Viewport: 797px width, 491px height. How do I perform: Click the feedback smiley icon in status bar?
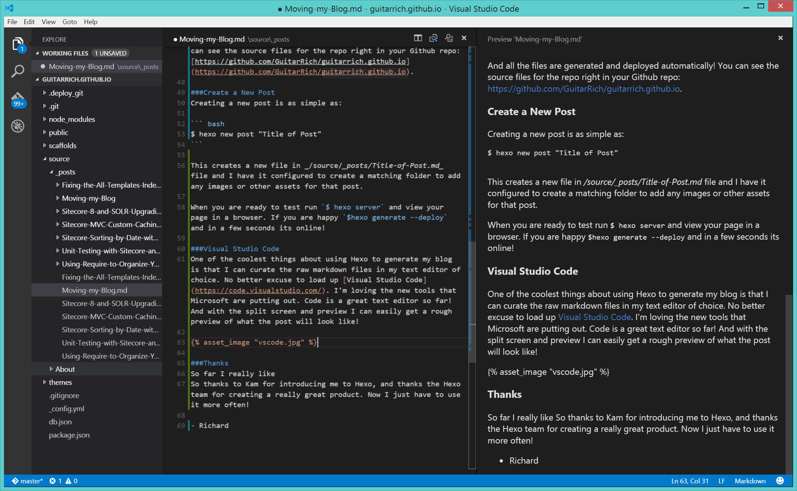(x=780, y=481)
